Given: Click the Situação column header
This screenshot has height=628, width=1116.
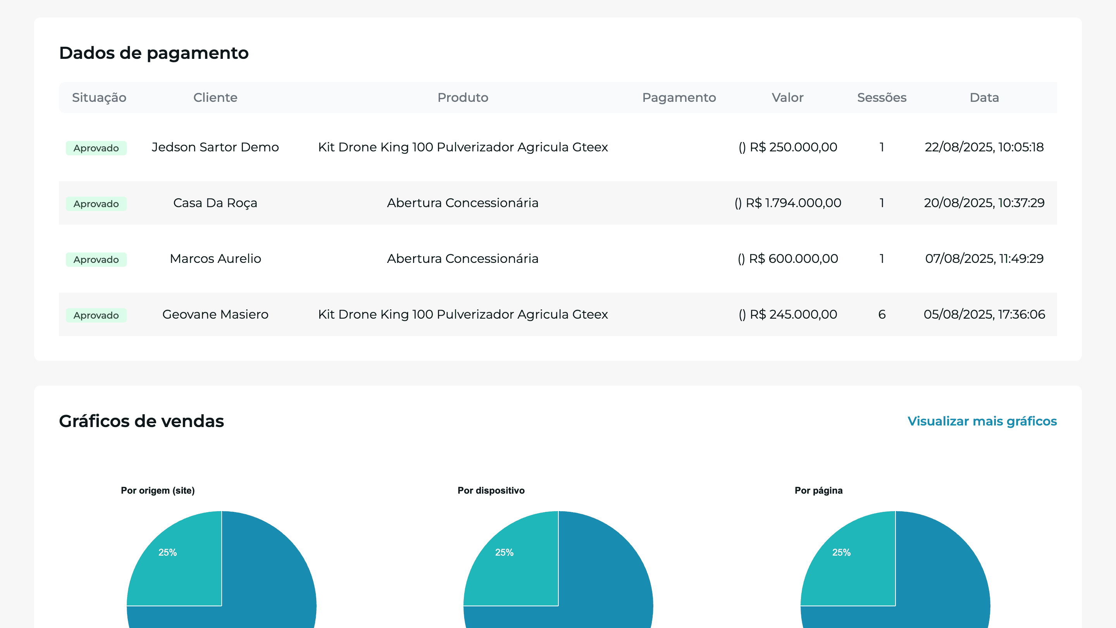Looking at the screenshot, I should [x=99, y=98].
